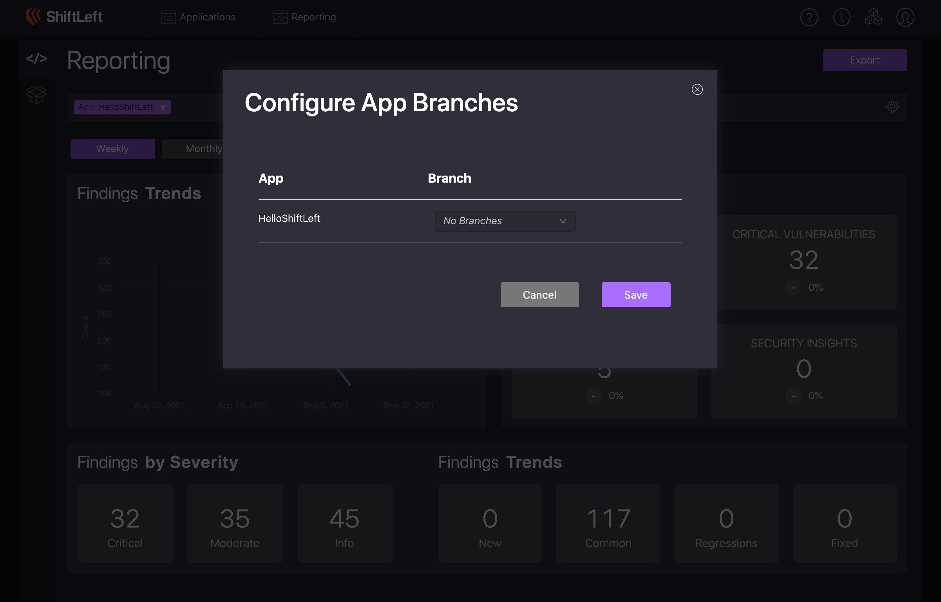Open the user profile icon

(x=905, y=17)
